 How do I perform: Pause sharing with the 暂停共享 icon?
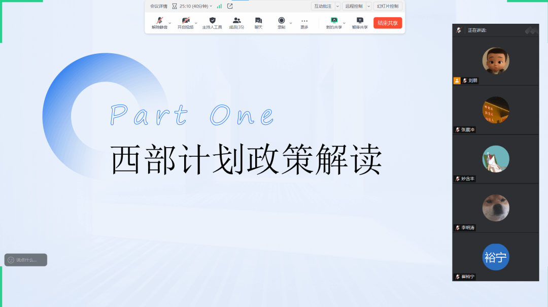[360, 21]
